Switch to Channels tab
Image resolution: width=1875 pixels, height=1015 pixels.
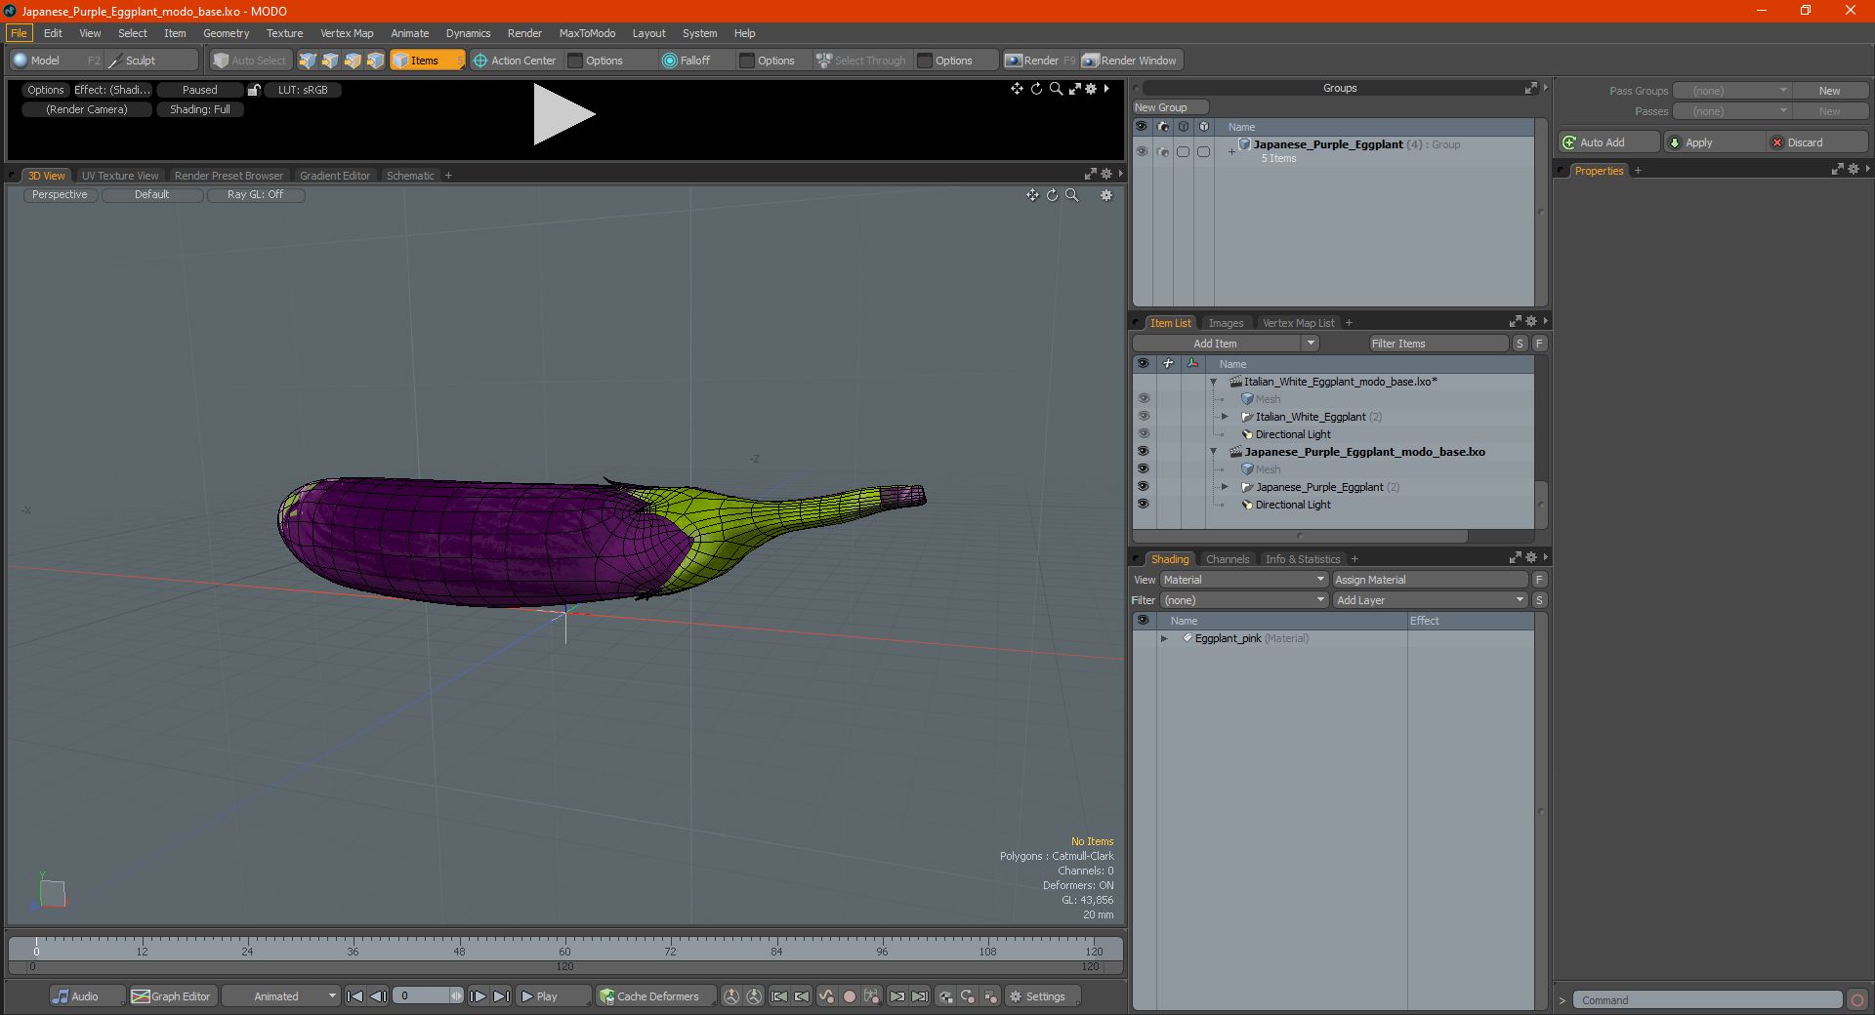coord(1228,559)
